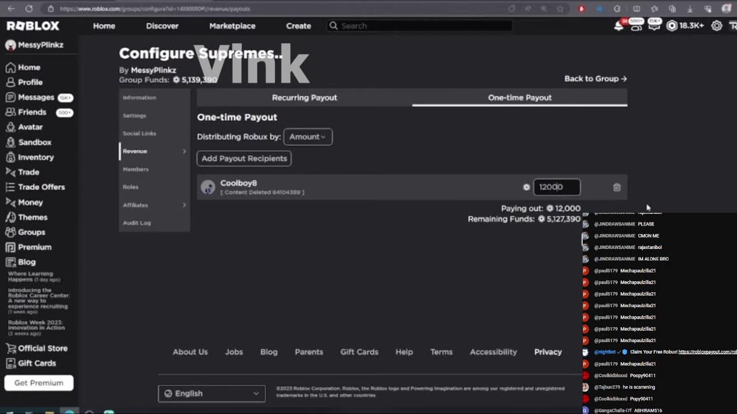Open Home in the left sidebar
Viewport: 737px width, 414px height.
pyautogui.click(x=23, y=67)
